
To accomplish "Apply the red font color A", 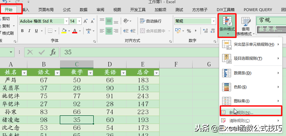I will coord(75,31).
